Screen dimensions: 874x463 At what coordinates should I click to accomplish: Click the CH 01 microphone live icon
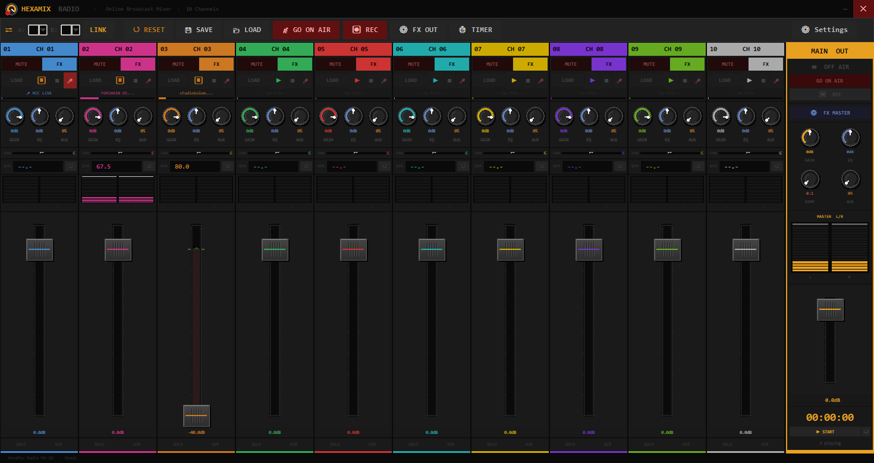coord(70,80)
